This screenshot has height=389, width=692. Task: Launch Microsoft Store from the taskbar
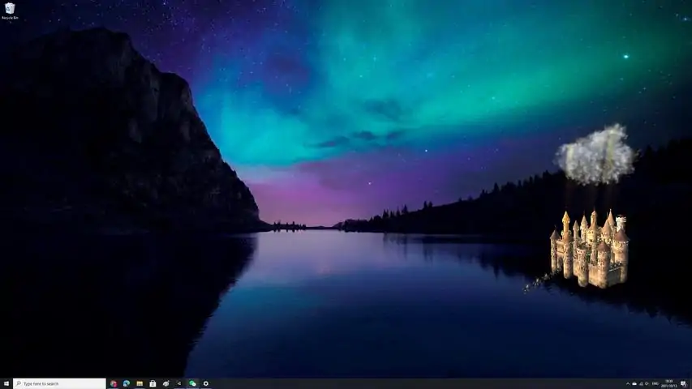click(153, 383)
